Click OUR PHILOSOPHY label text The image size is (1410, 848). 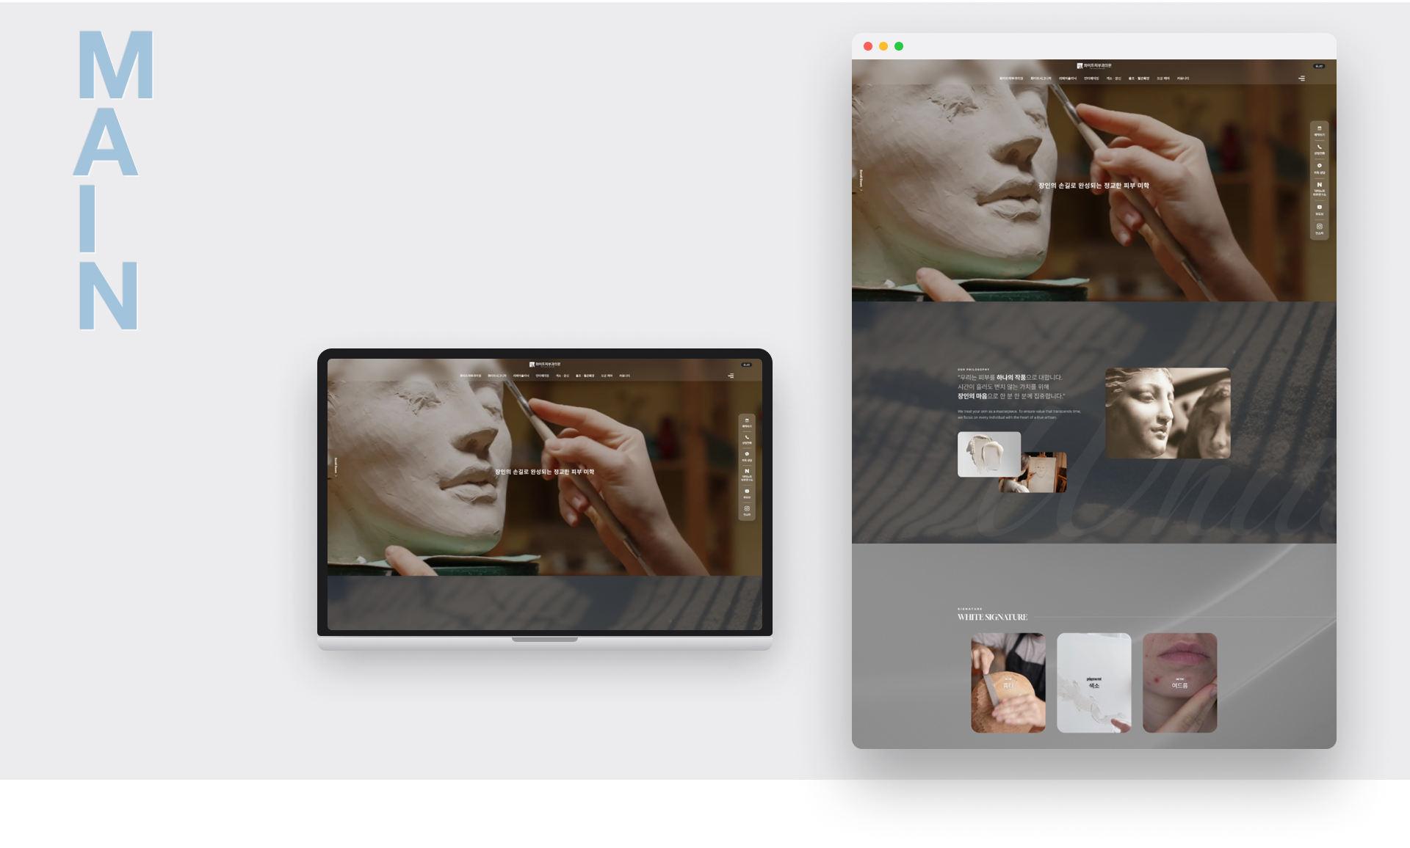click(x=974, y=370)
